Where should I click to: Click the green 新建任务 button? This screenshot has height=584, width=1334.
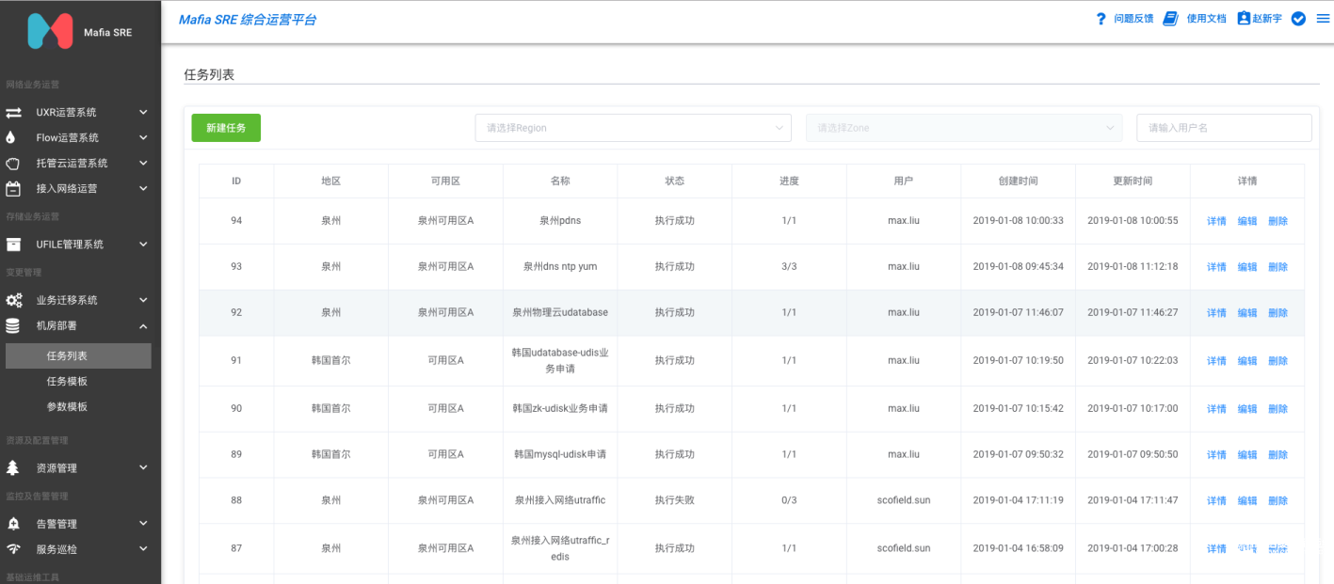pyautogui.click(x=226, y=128)
